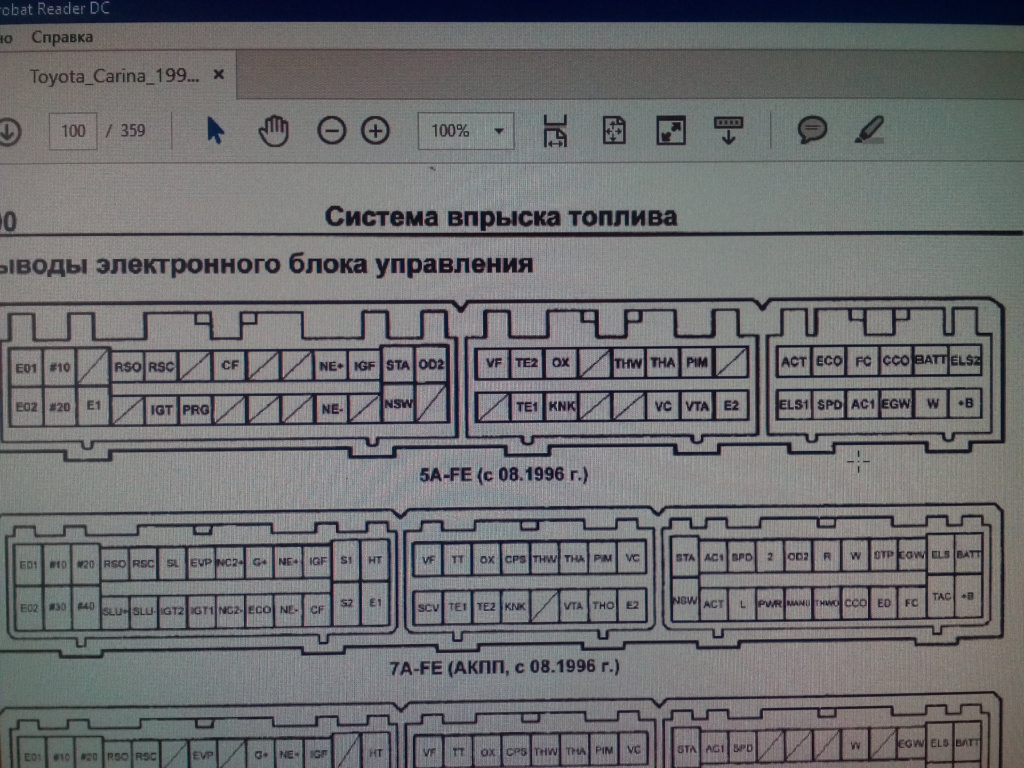
Task: Click the Fit One Full Page icon
Action: tap(613, 131)
